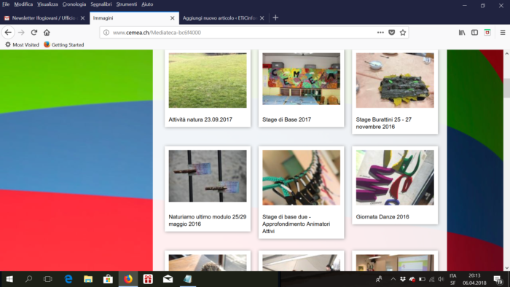510x287 pixels.
Task: Open the Stage di Base 2017 gallery
Action: pyautogui.click(x=301, y=87)
